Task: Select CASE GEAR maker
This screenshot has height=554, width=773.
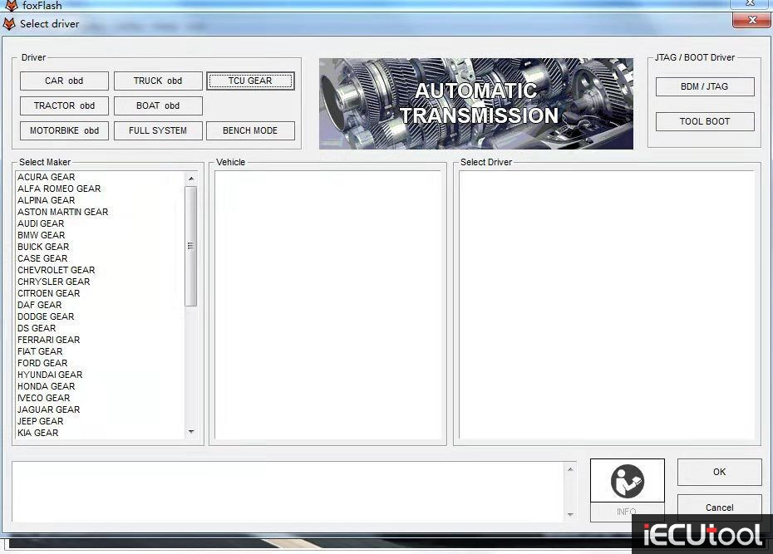Action: (x=42, y=258)
